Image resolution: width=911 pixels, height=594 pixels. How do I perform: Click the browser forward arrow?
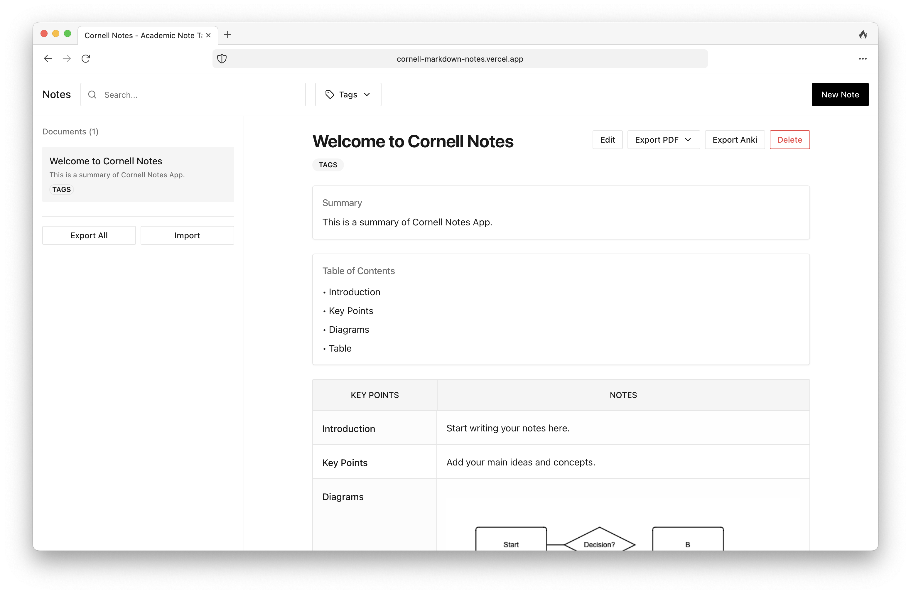[67, 59]
